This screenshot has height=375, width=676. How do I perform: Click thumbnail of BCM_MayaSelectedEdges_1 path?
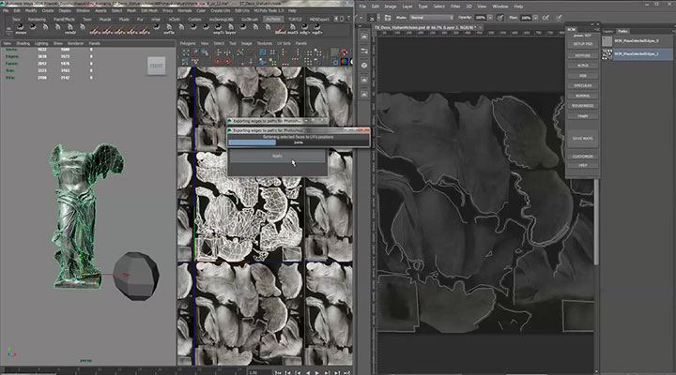click(607, 53)
